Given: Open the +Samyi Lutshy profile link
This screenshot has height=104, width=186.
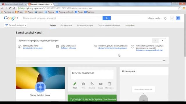Looking at the screenshot, I should [x=155, y=18].
